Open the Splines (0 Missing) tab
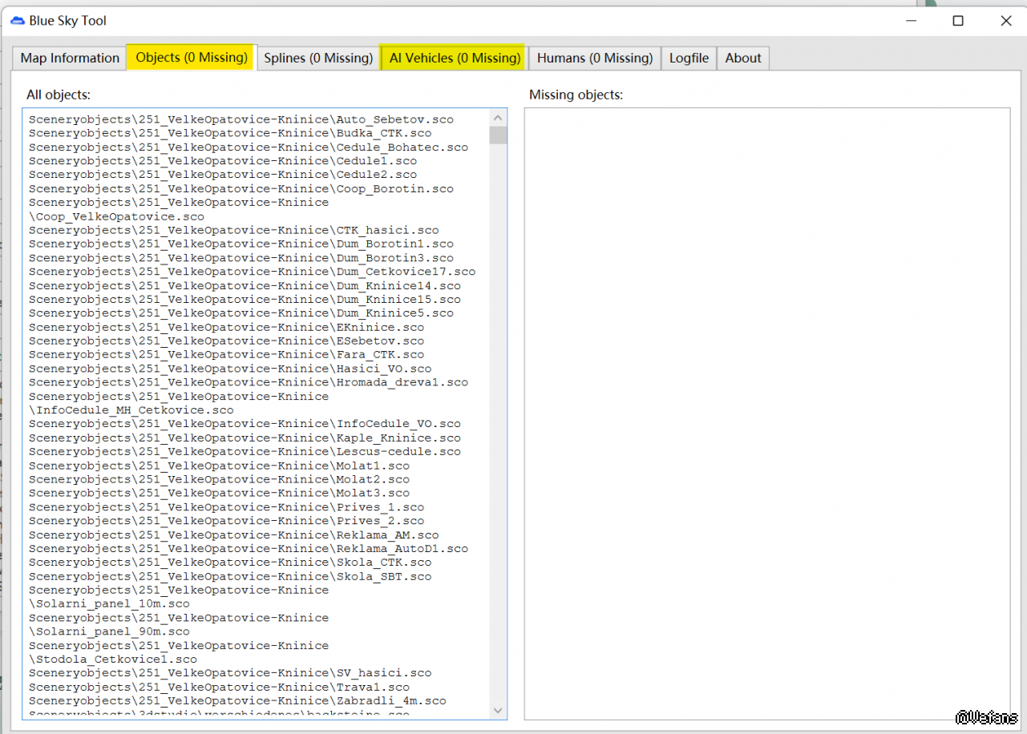 [318, 58]
